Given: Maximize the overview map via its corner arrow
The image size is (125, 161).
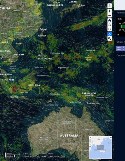Looking at the screenshot, I should tap(91, 138).
